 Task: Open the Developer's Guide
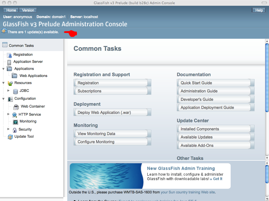216,99
